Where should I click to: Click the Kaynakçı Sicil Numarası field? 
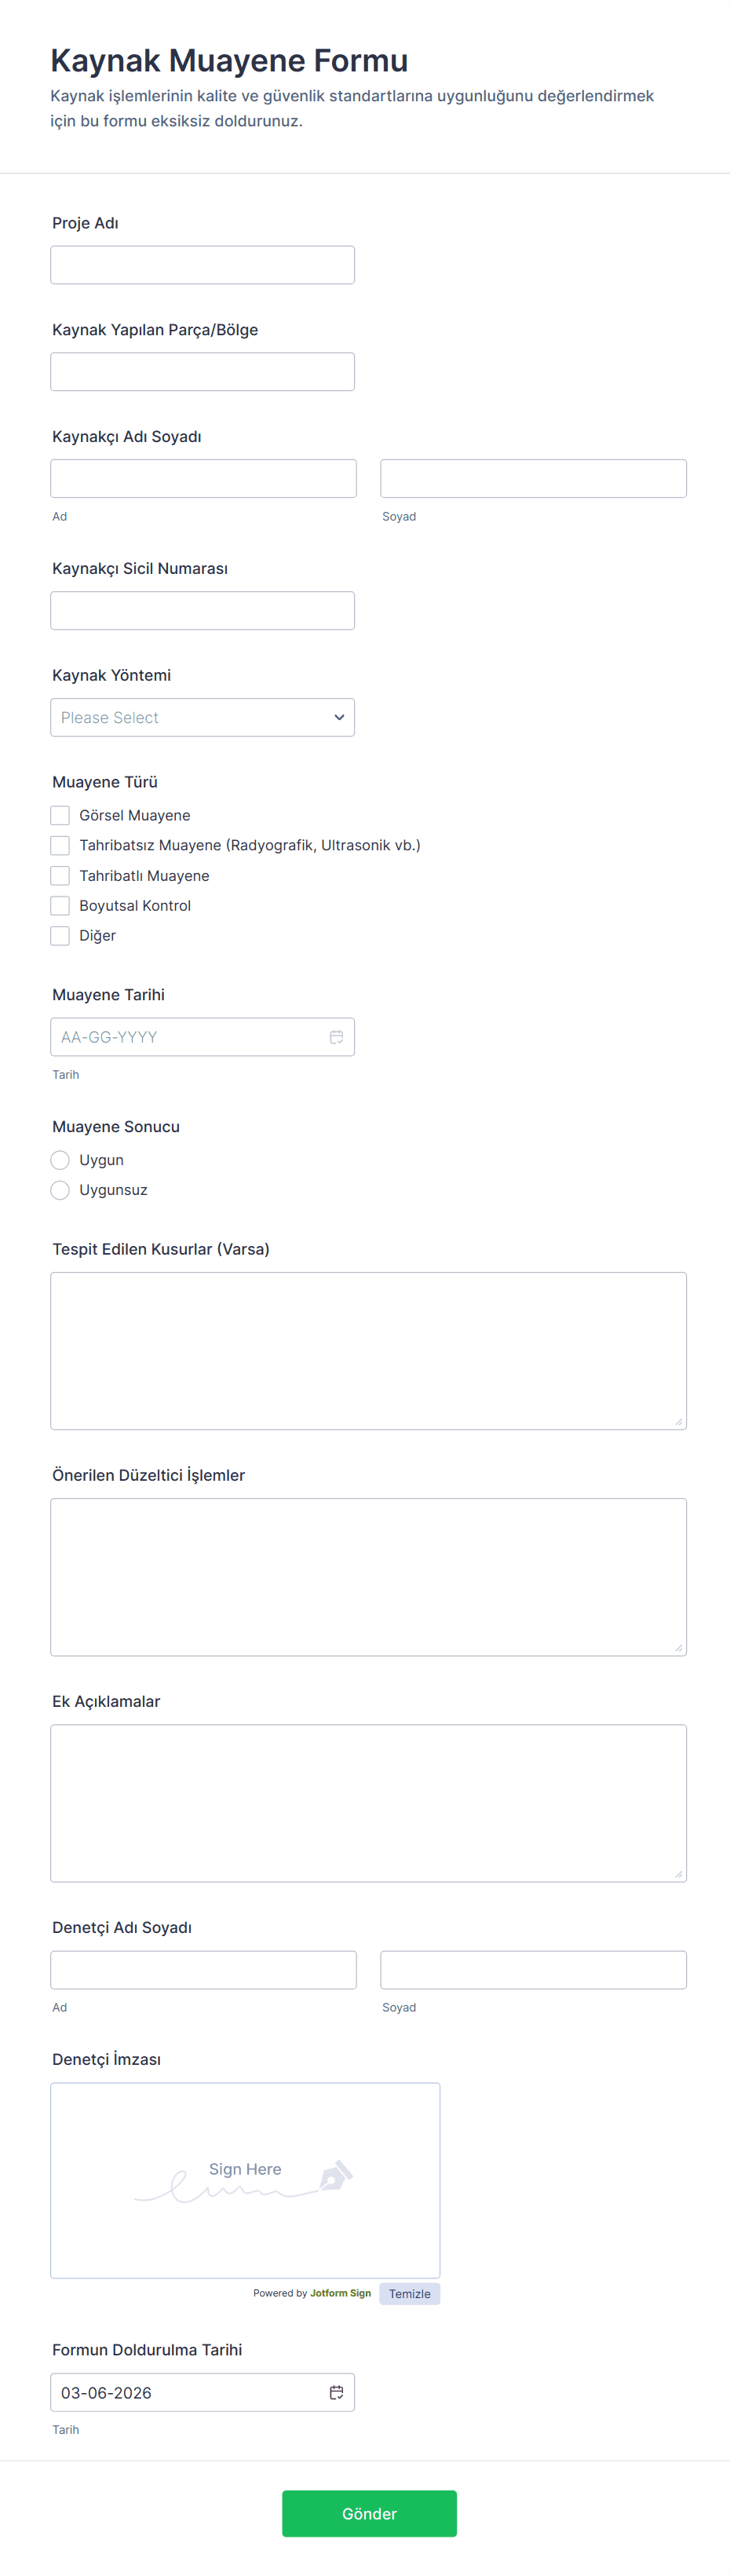click(202, 610)
